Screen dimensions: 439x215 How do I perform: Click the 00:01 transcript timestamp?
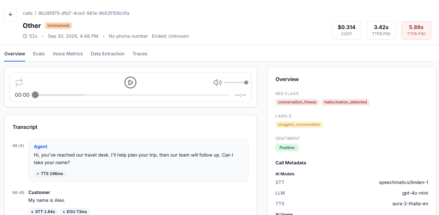18,146
